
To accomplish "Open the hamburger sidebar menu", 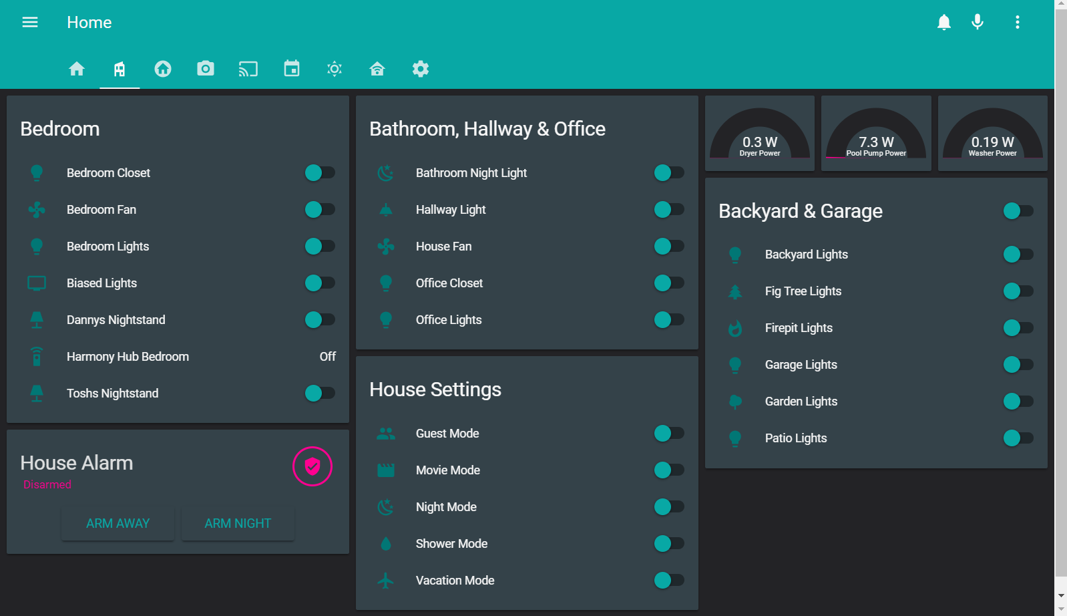I will (x=30, y=22).
